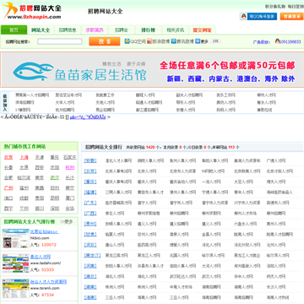Pick 厦门 in the hot cities list
The height and width of the screenshot is (304, 304).
pyautogui.click(x=70, y=198)
